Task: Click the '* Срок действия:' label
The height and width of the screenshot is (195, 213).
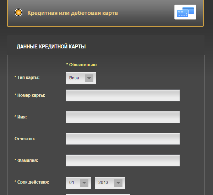Action: 32,182
